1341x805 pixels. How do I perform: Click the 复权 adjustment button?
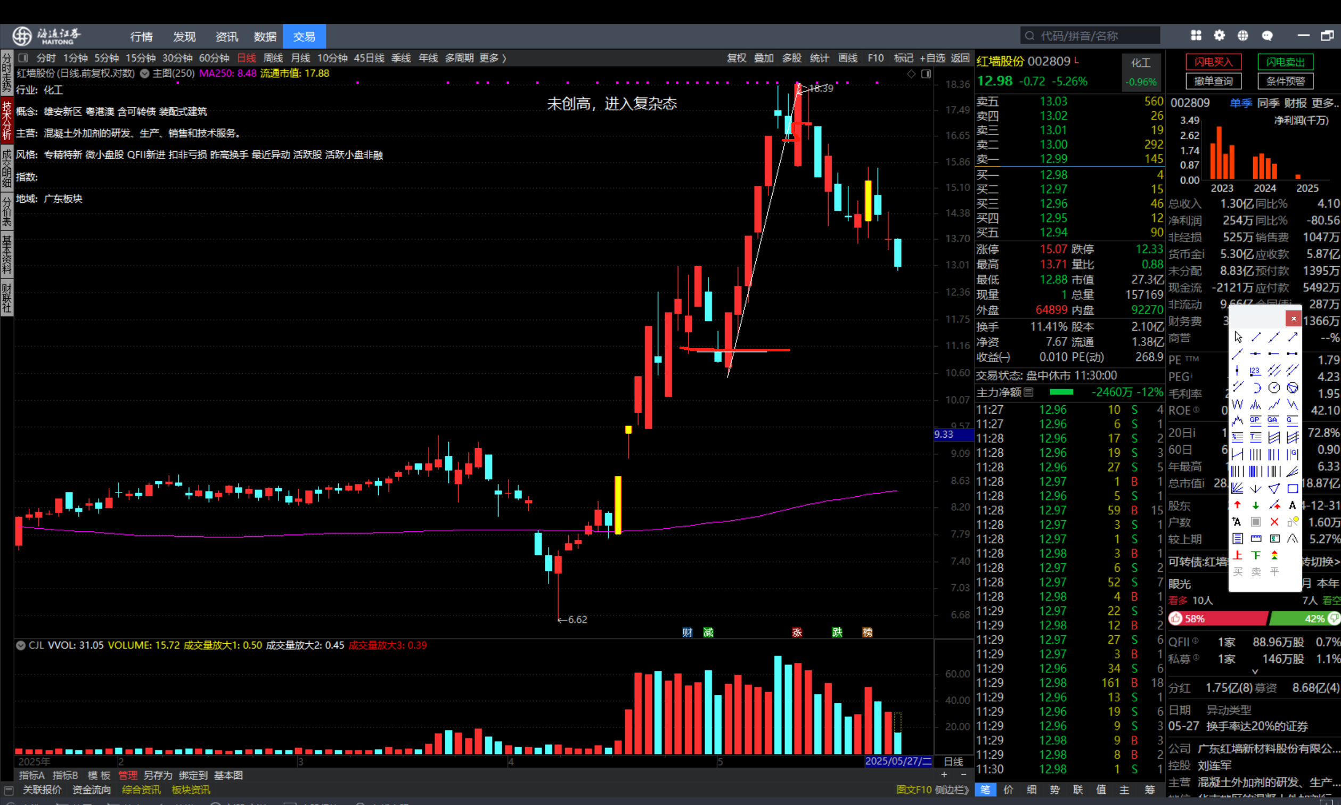coord(736,57)
